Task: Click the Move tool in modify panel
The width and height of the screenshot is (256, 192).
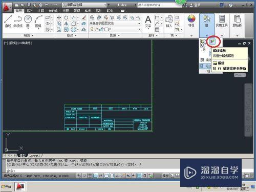Action: click(59, 17)
